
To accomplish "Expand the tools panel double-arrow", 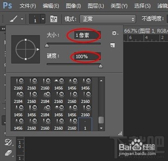I will tap(3, 29).
